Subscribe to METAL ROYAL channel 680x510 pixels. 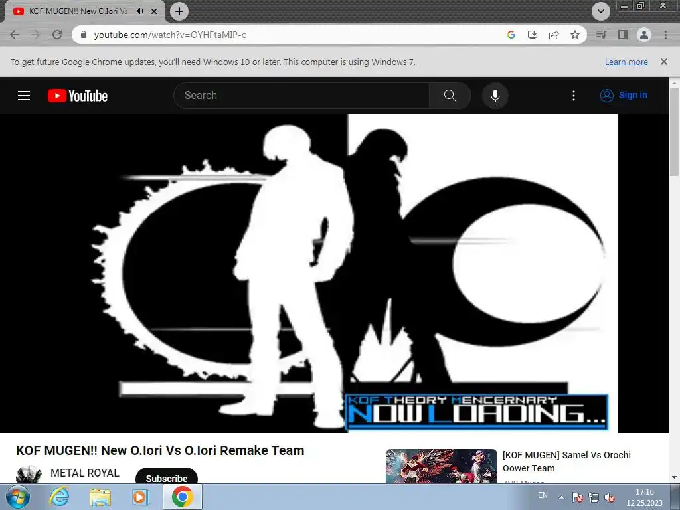click(x=167, y=477)
